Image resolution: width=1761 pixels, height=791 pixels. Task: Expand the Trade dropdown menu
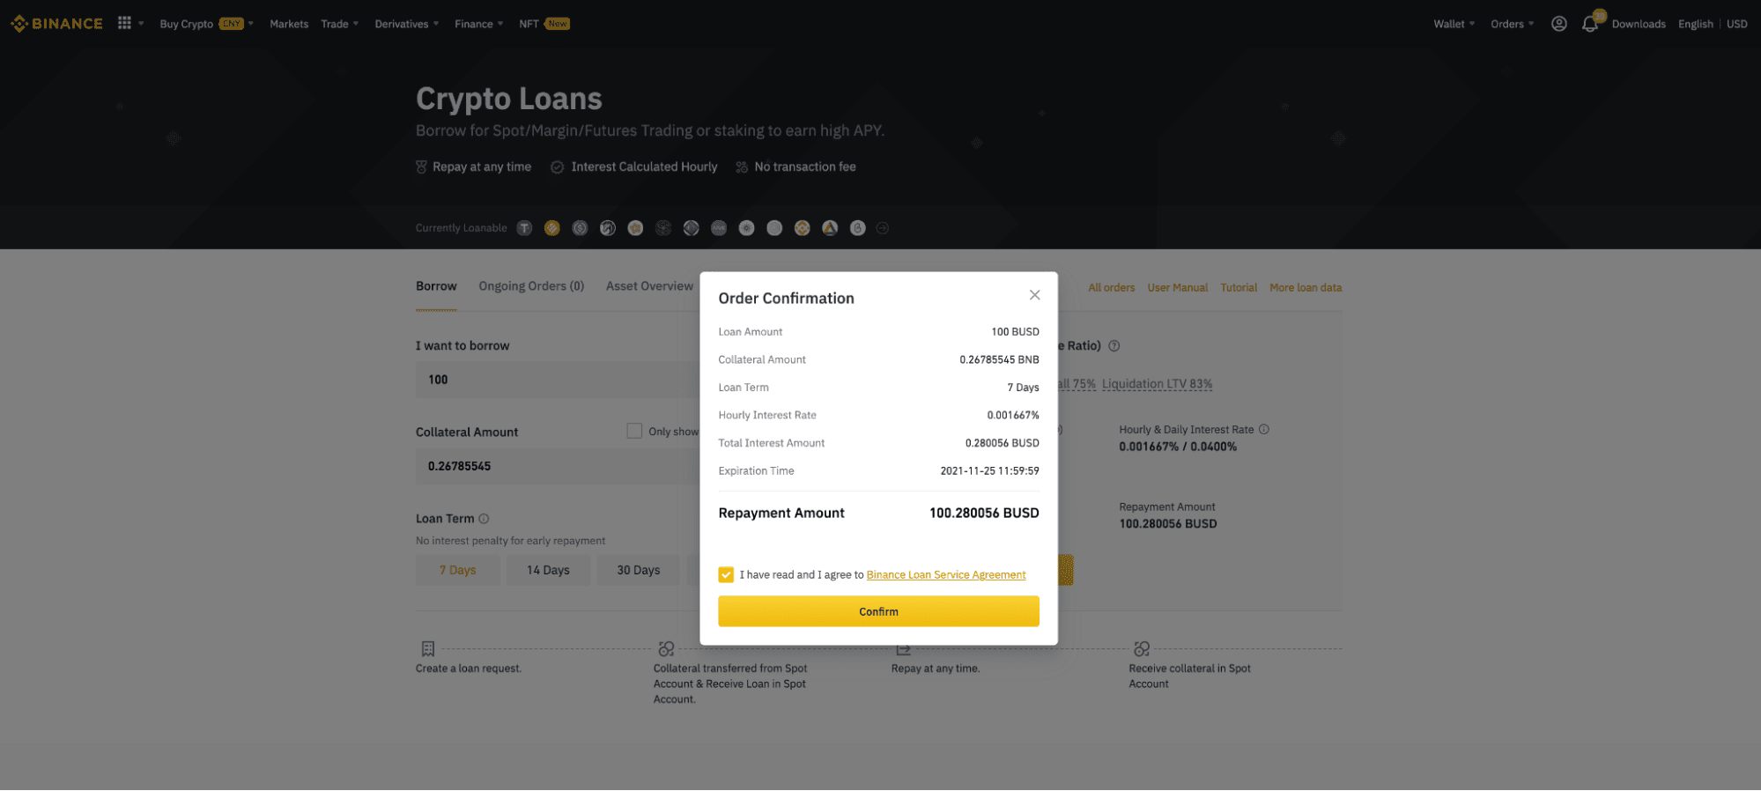tap(339, 24)
